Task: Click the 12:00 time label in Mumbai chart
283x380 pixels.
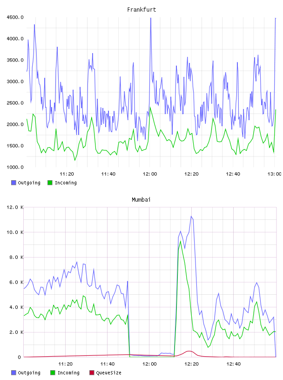Action: pos(149,364)
